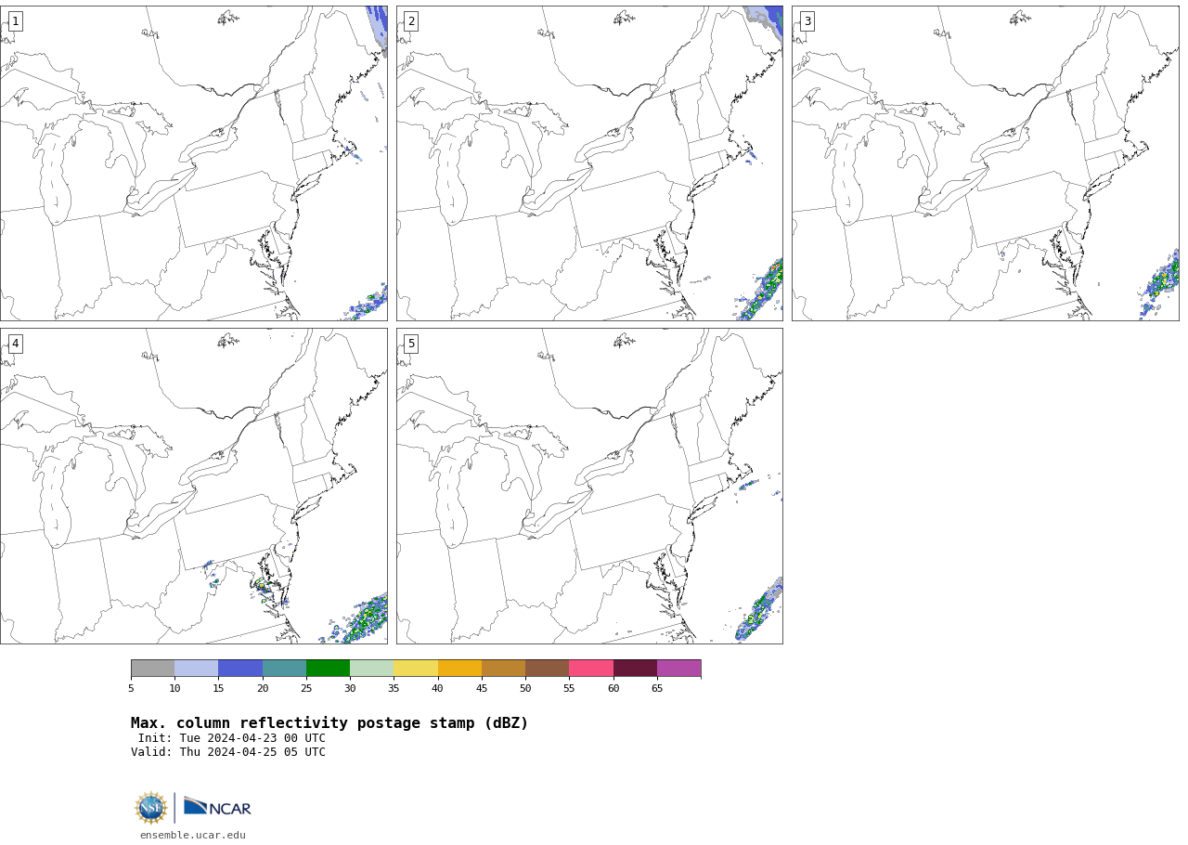The image size is (1188, 845).
Task: Click the number label on panel 5
Action: (x=411, y=344)
